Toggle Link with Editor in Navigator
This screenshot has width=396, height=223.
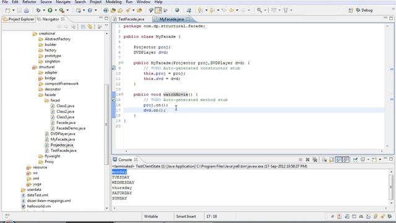tap(90, 27)
